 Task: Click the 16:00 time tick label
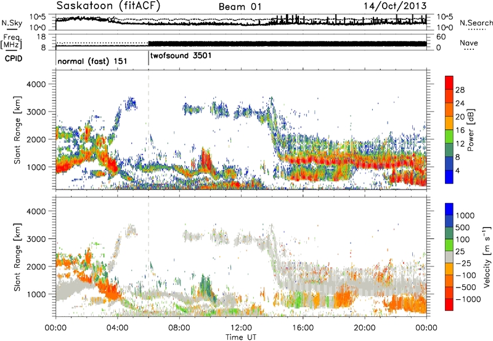coord(303,328)
